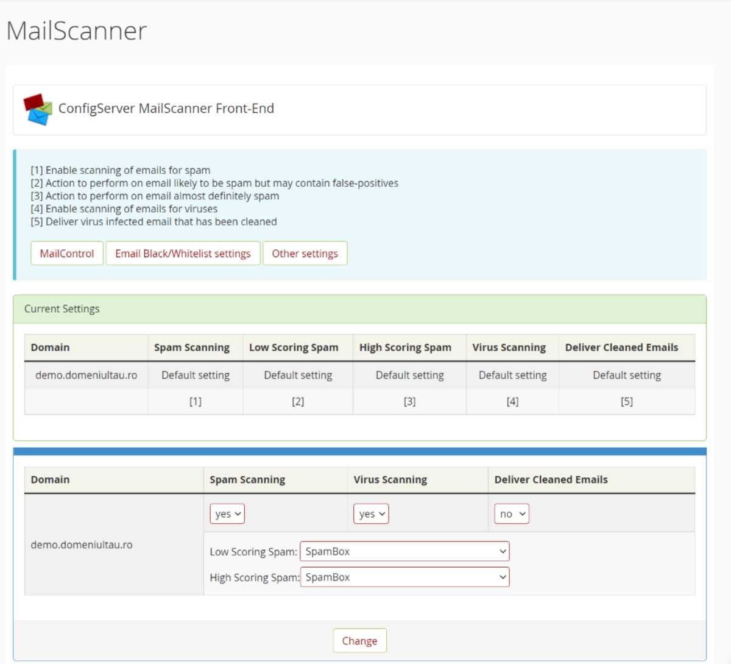Expand the Low Scoring Spam SpamBox dropdown
This screenshot has width=731, height=664.
click(x=404, y=551)
